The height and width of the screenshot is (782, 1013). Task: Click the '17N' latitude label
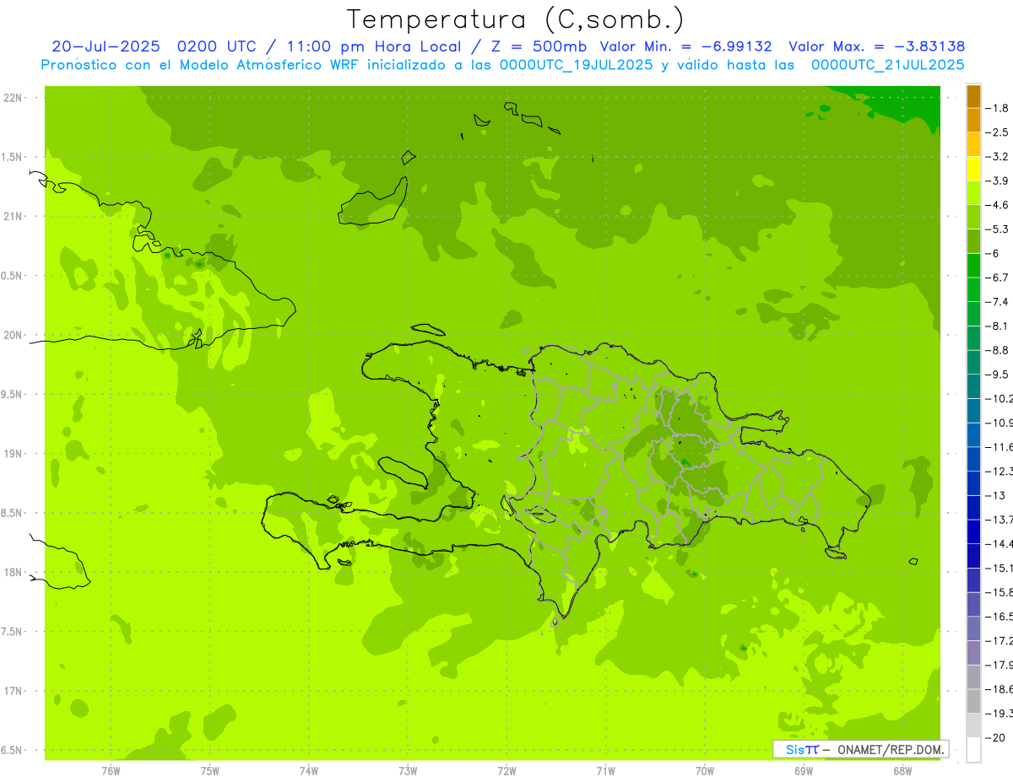13,691
